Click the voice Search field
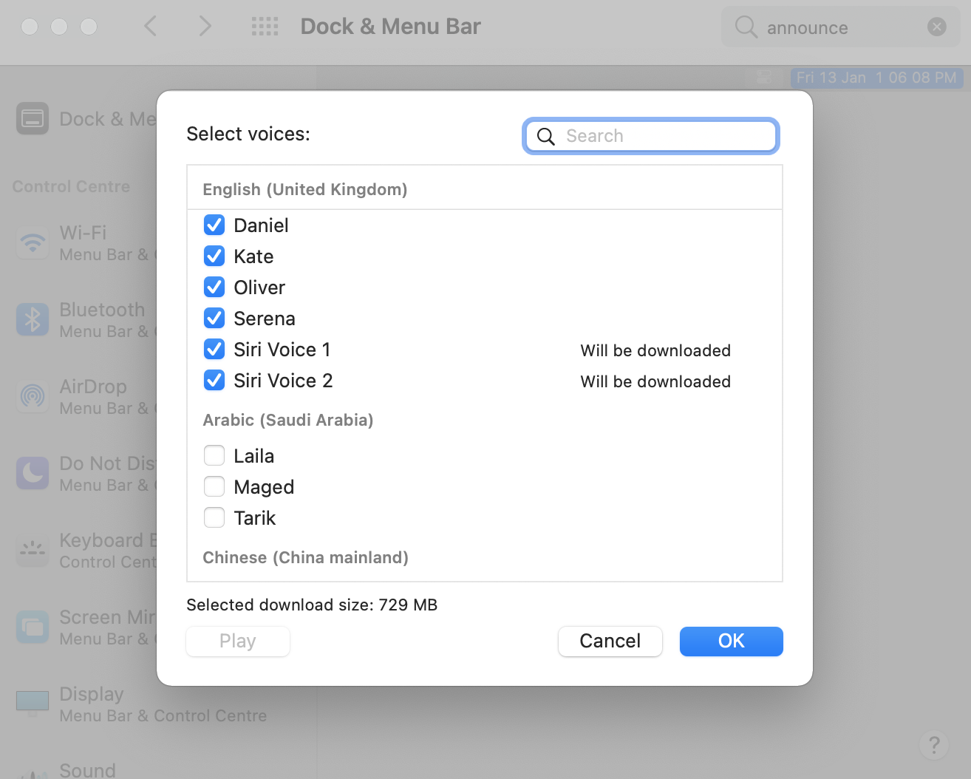The image size is (971, 779). coord(651,136)
